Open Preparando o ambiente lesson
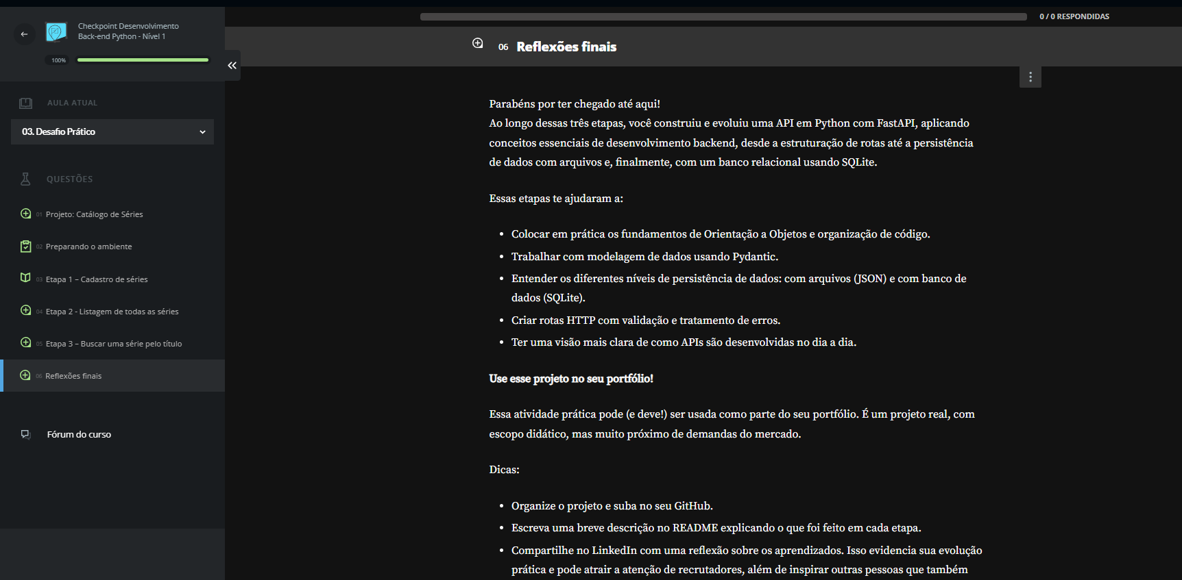 point(88,247)
